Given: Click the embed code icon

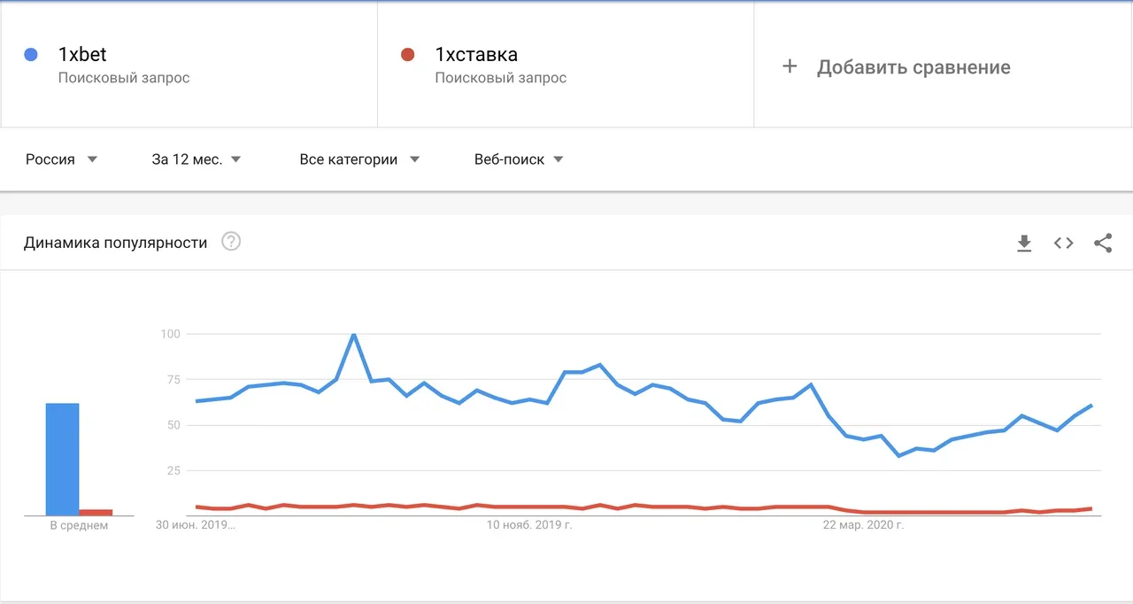Looking at the screenshot, I should click(1063, 244).
